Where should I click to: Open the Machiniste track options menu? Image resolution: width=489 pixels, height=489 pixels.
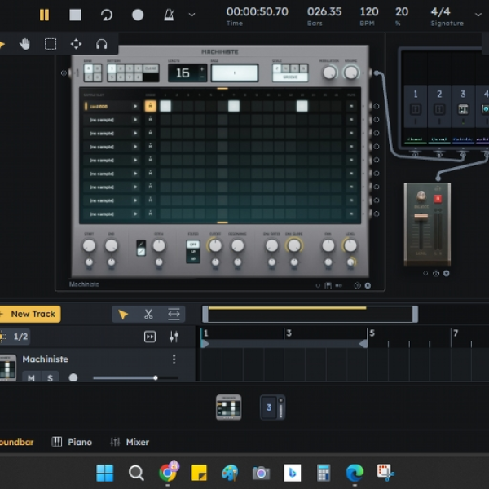(174, 359)
